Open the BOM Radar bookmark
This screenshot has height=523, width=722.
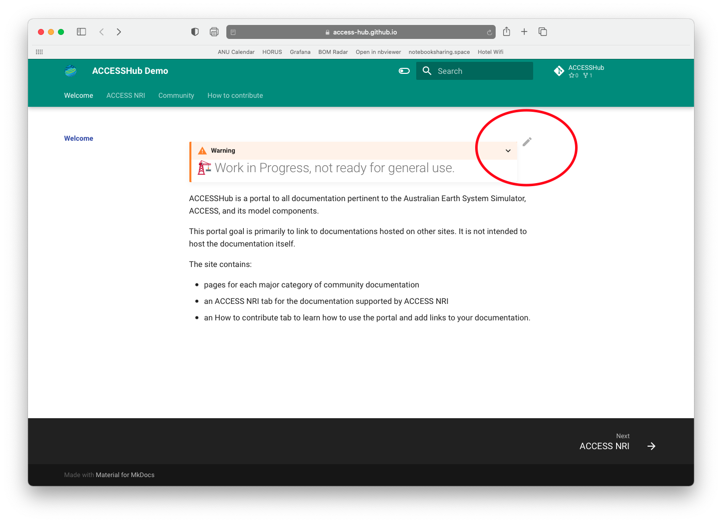click(x=333, y=52)
